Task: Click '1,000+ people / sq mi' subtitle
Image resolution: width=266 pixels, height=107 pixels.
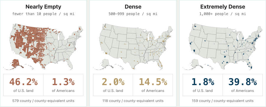Action: click(223, 14)
